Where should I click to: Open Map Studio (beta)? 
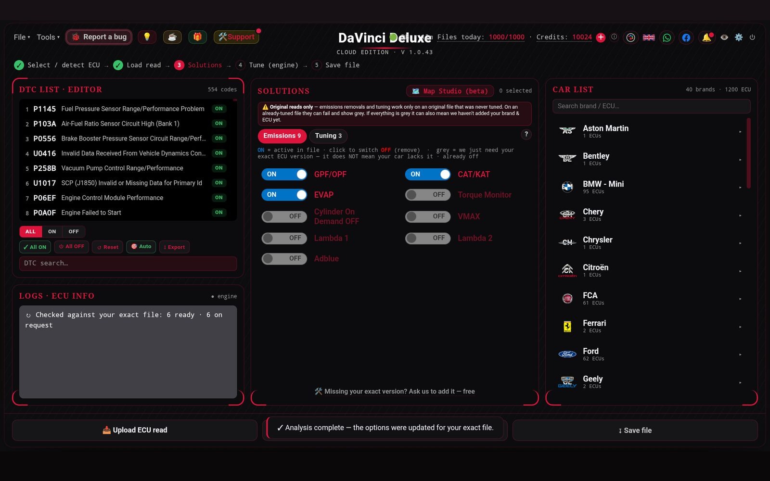coord(450,91)
